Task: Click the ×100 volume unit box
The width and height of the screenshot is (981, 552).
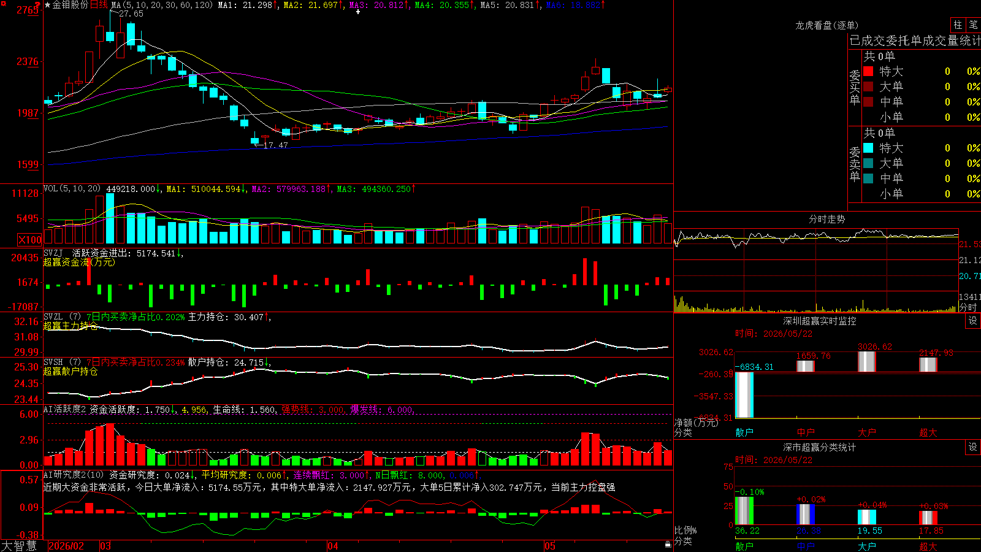Action: [x=29, y=240]
